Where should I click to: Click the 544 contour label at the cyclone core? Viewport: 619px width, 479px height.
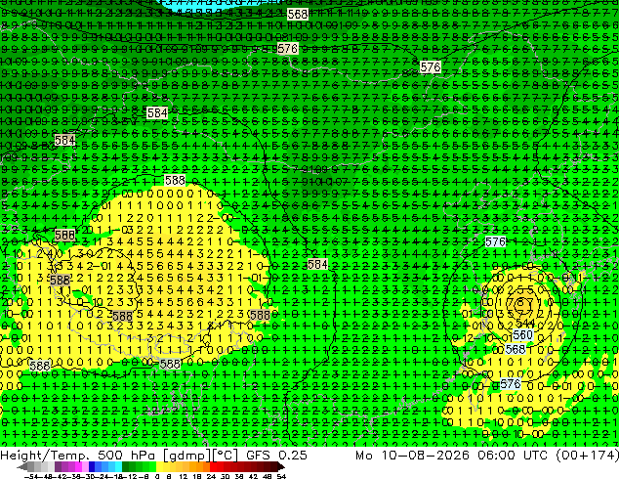coord(525,324)
